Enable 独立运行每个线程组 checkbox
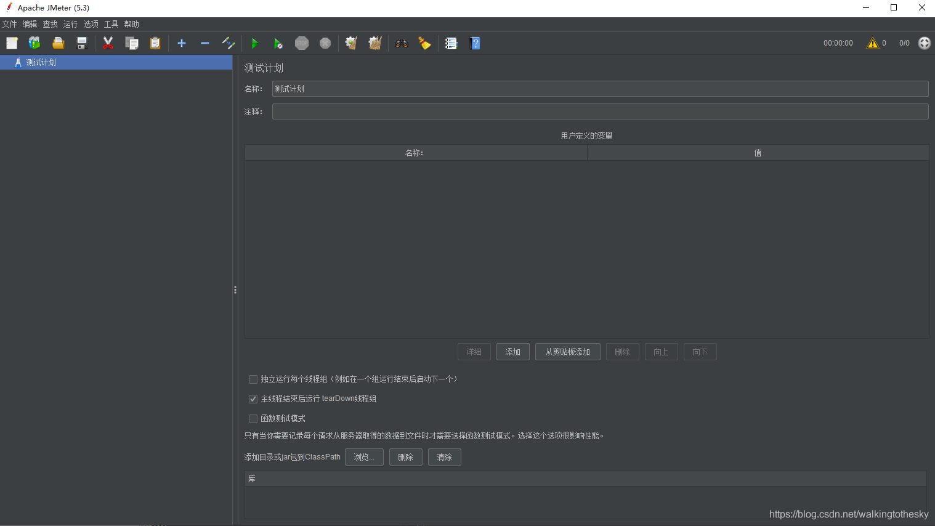The width and height of the screenshot is (935, 526). click(253, 379)
